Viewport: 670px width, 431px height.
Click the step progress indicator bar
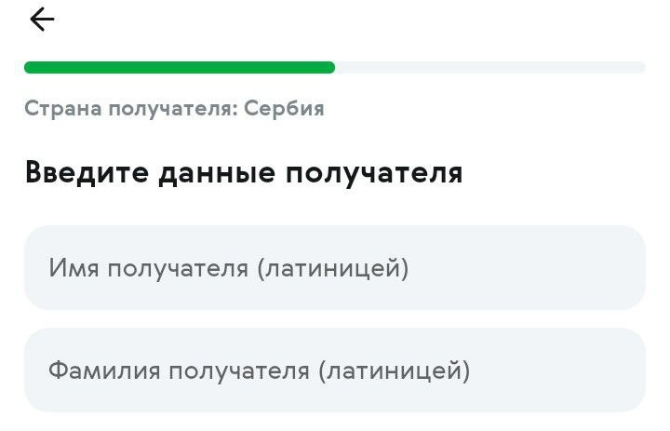pos(334,67)
